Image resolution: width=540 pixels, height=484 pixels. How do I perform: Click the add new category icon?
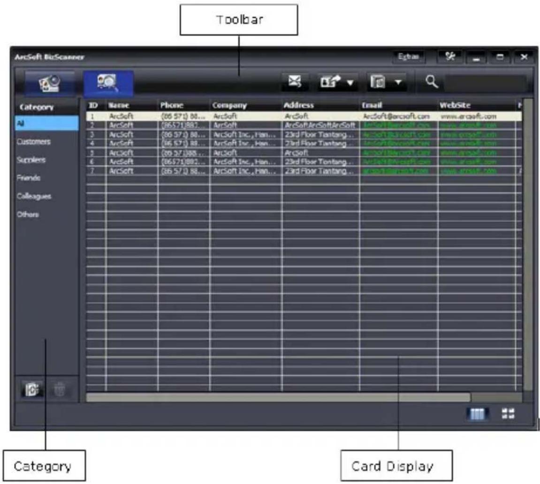tap(32, 390)
